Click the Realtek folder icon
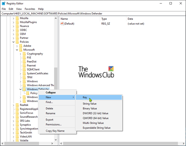 point(17,105)
